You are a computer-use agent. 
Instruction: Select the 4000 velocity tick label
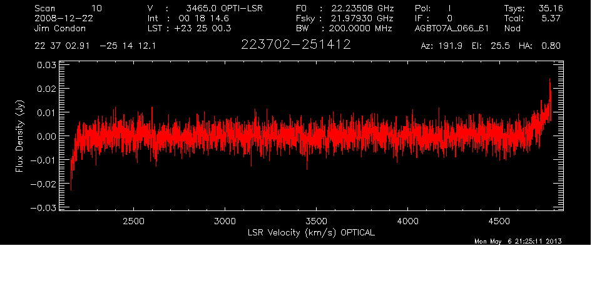[x=408, y=221]
